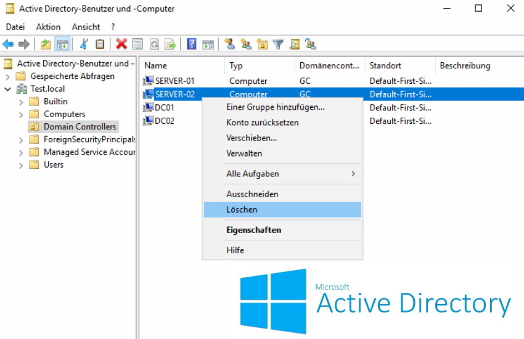The width and height of the screenshot is (524, 339).
Task: Open the Aktion menu
Action: pos(49,27)
